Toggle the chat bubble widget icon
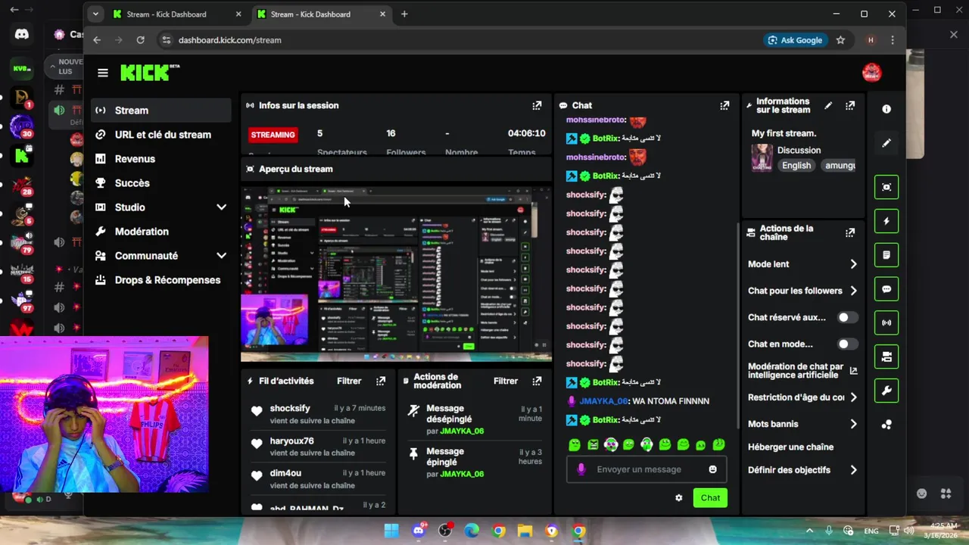Screen dimensions: 969x545 tap(886, 289)
